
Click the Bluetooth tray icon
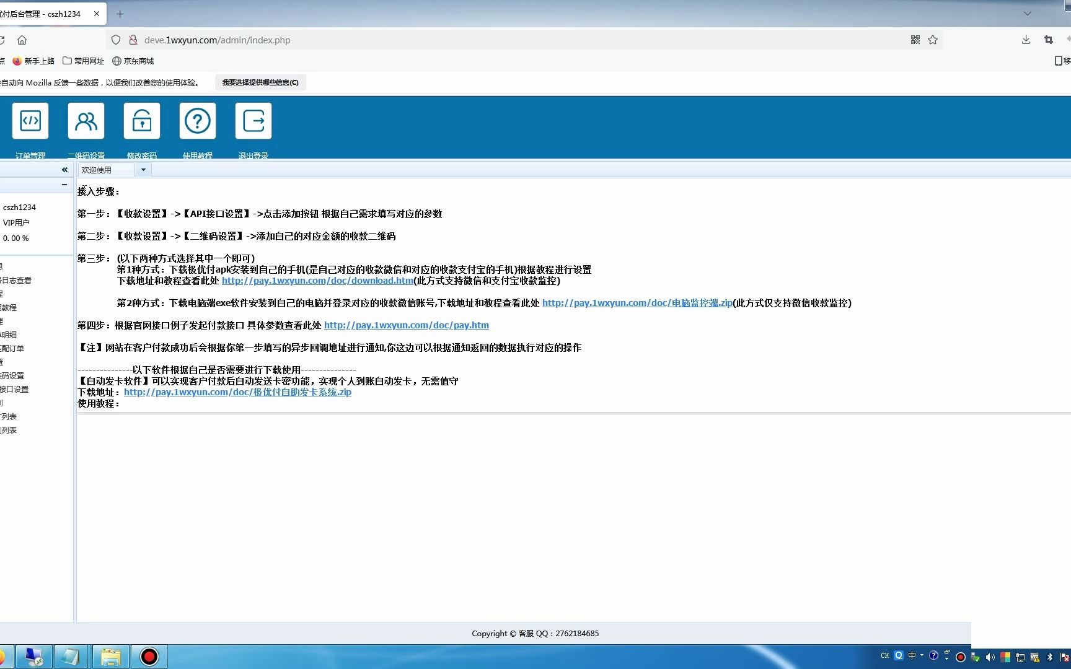1050,657
